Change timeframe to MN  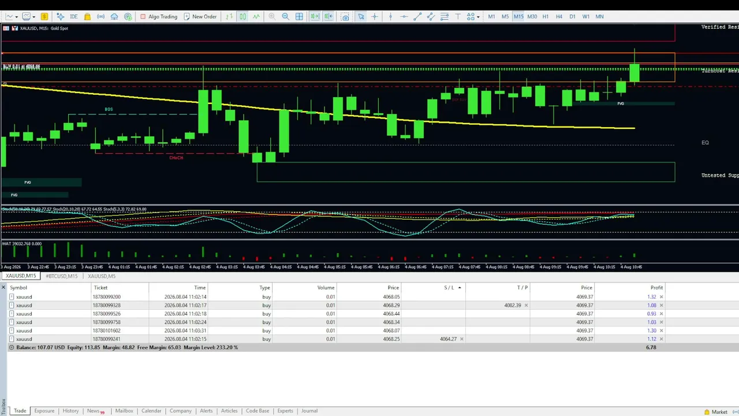coord(599,17)
